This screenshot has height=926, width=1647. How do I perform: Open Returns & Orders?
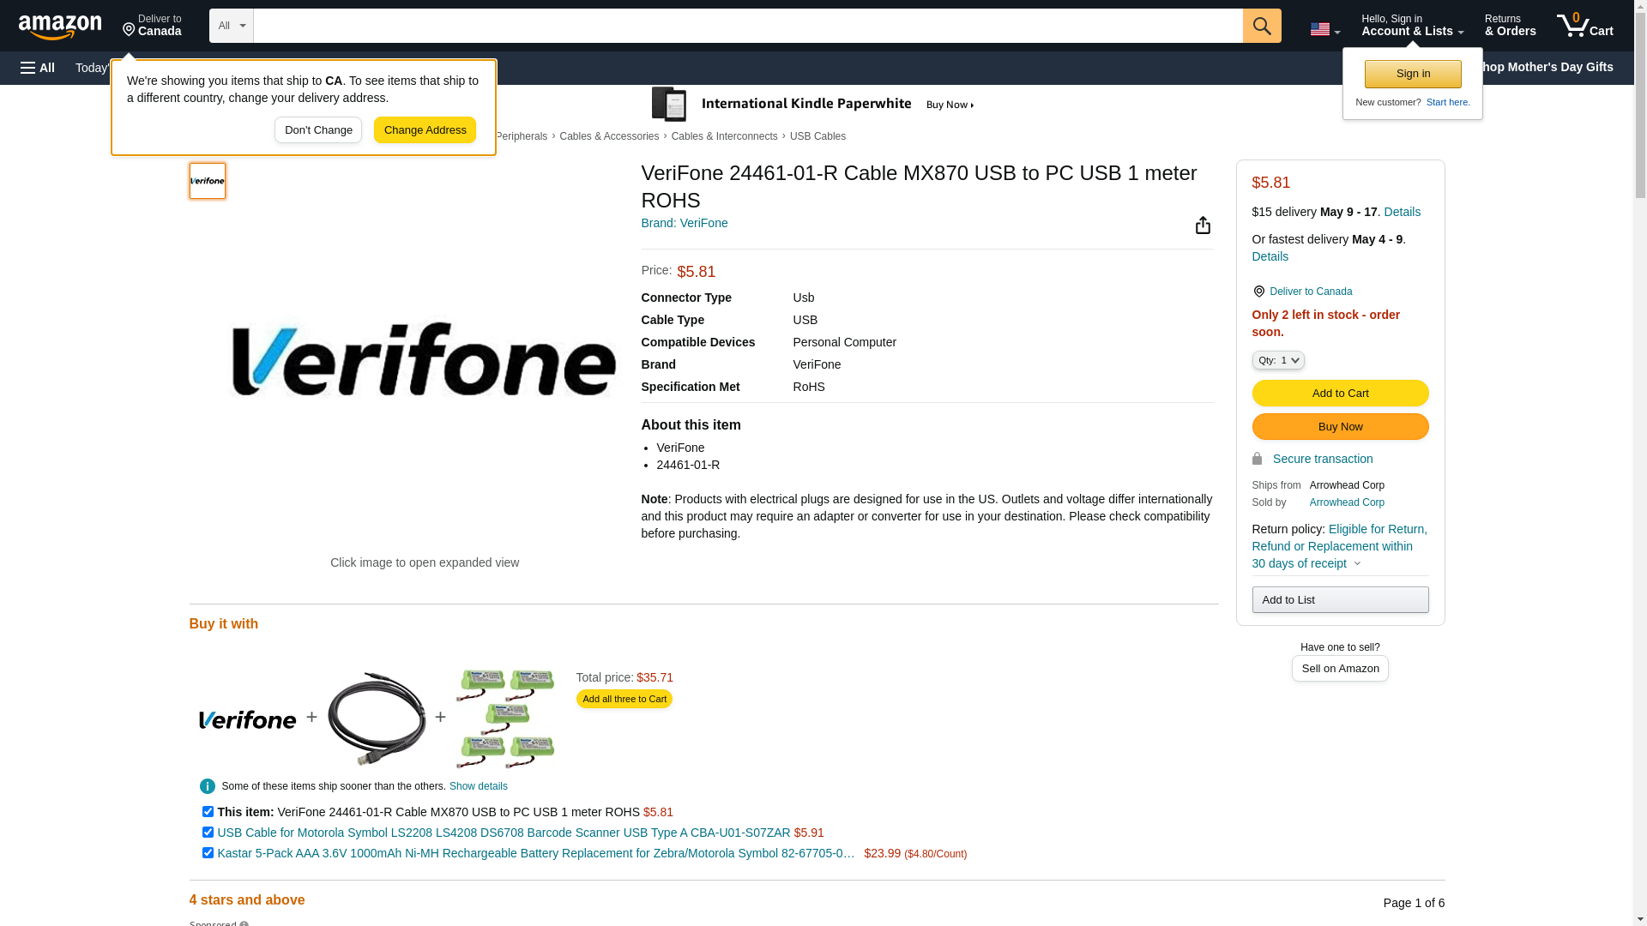(x=1510, y=26)
